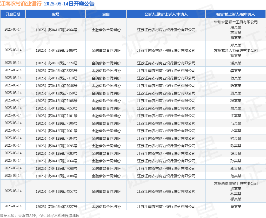Click case number (2025)苏0412民初7104号
Screen dimensions: 266x218
(x=56, y=138)
